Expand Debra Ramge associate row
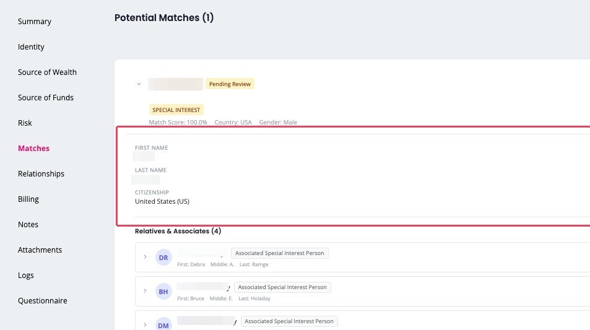 coord(145,257)
